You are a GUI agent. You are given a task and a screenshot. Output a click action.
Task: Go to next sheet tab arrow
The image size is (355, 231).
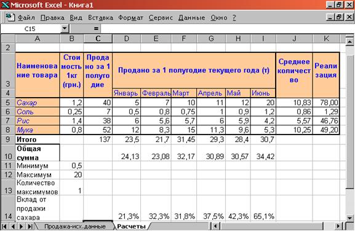pyautogui.click(x=22, y=226)
